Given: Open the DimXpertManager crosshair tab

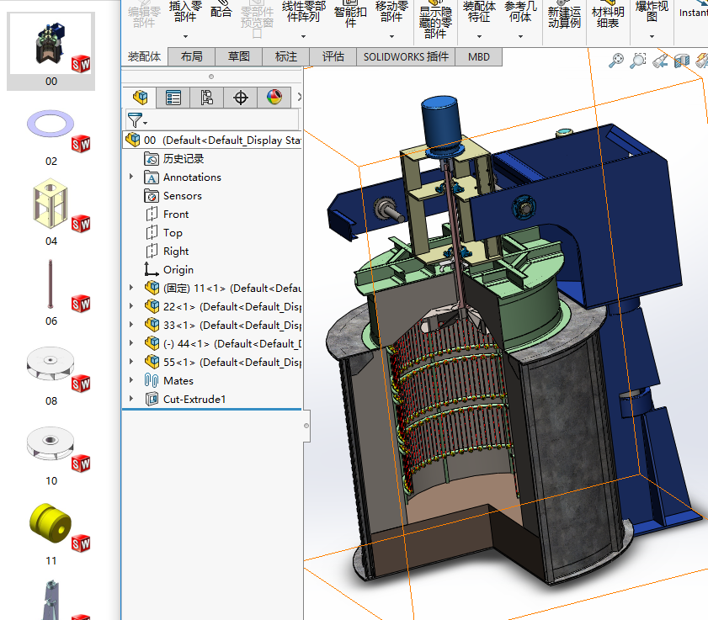Looking at the screenshot, I should pyautogui.click(x=241, y=98).
